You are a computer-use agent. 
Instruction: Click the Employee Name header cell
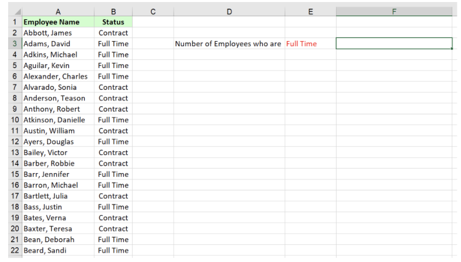click(x=58, y=22)
